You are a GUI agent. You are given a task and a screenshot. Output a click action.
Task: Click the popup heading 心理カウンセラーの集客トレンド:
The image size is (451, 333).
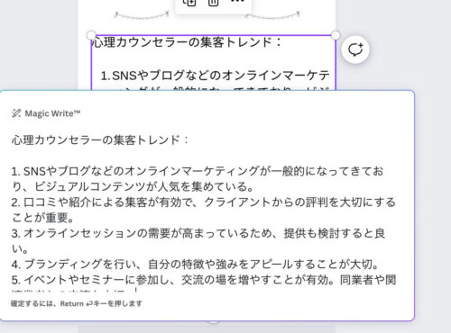[100, 139]
